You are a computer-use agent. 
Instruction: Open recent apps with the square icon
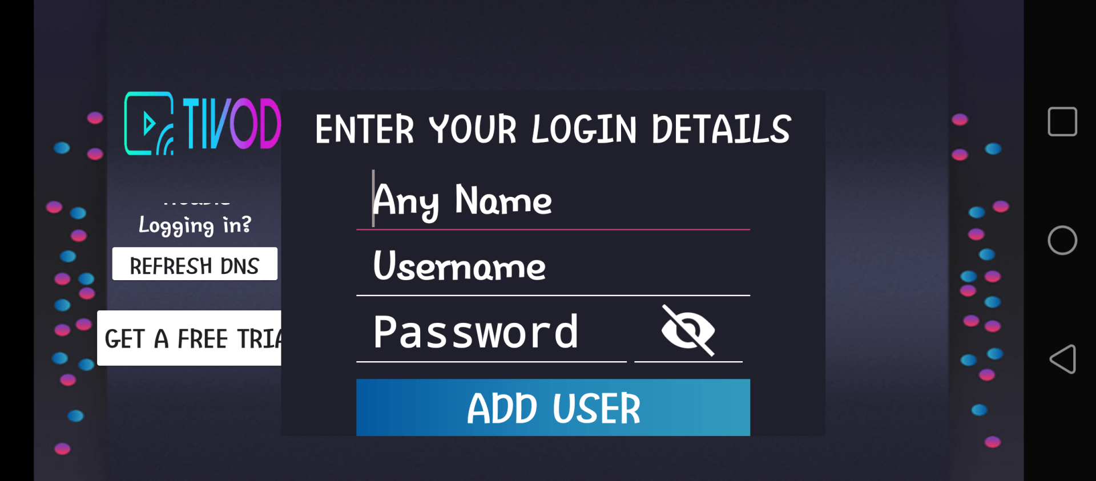pos(1062,122)
